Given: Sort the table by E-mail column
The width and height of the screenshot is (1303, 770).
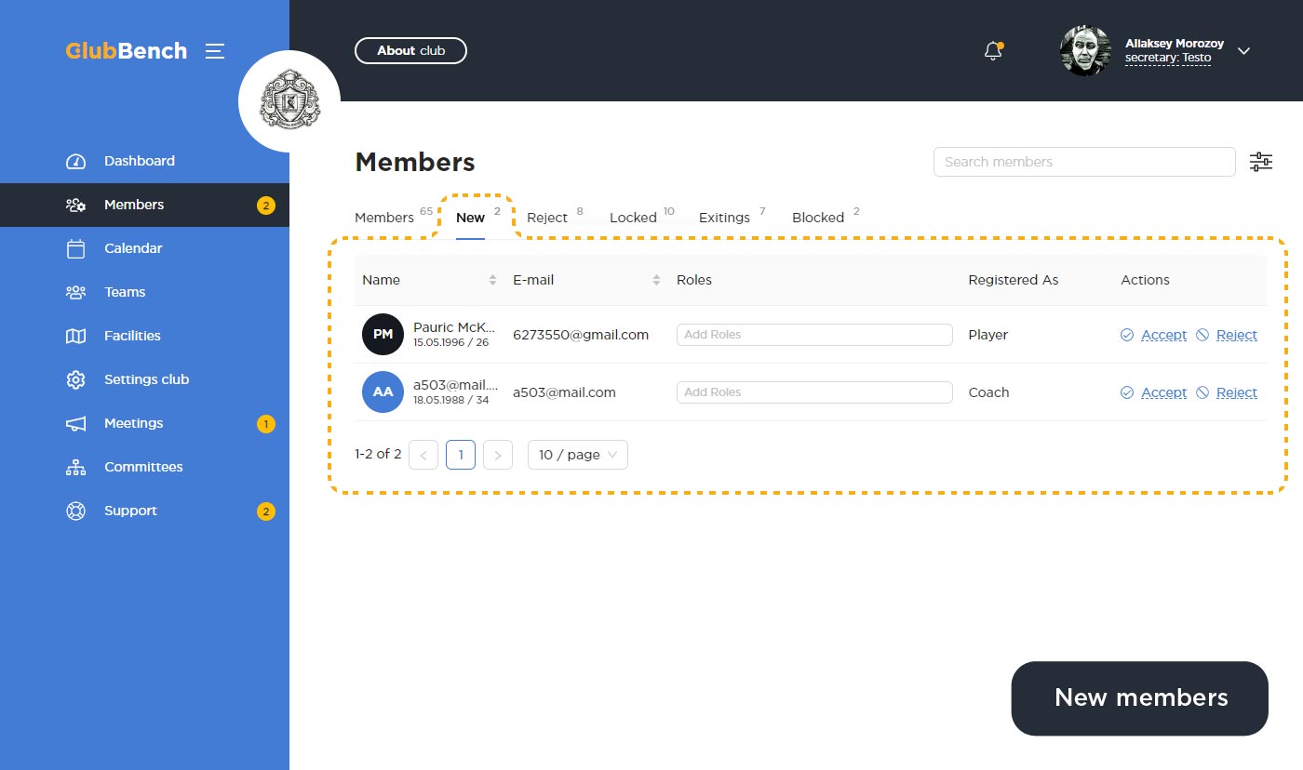Looking at the screenshot, I should [656, 280].
